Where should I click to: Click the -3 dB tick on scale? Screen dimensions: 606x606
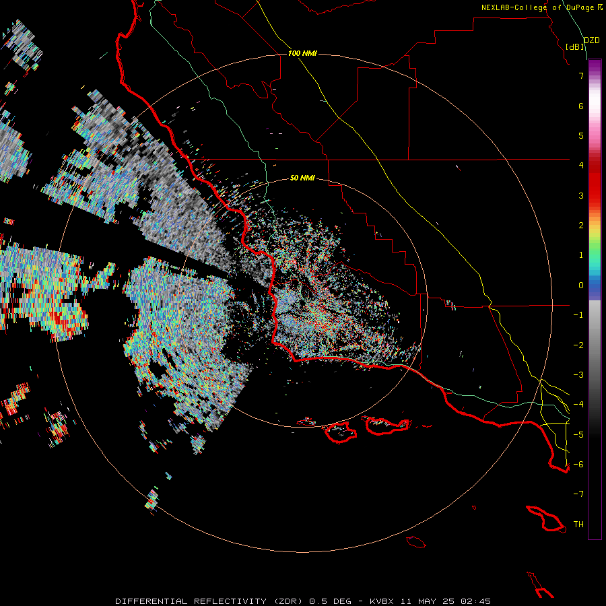click(x=578, y=375)
